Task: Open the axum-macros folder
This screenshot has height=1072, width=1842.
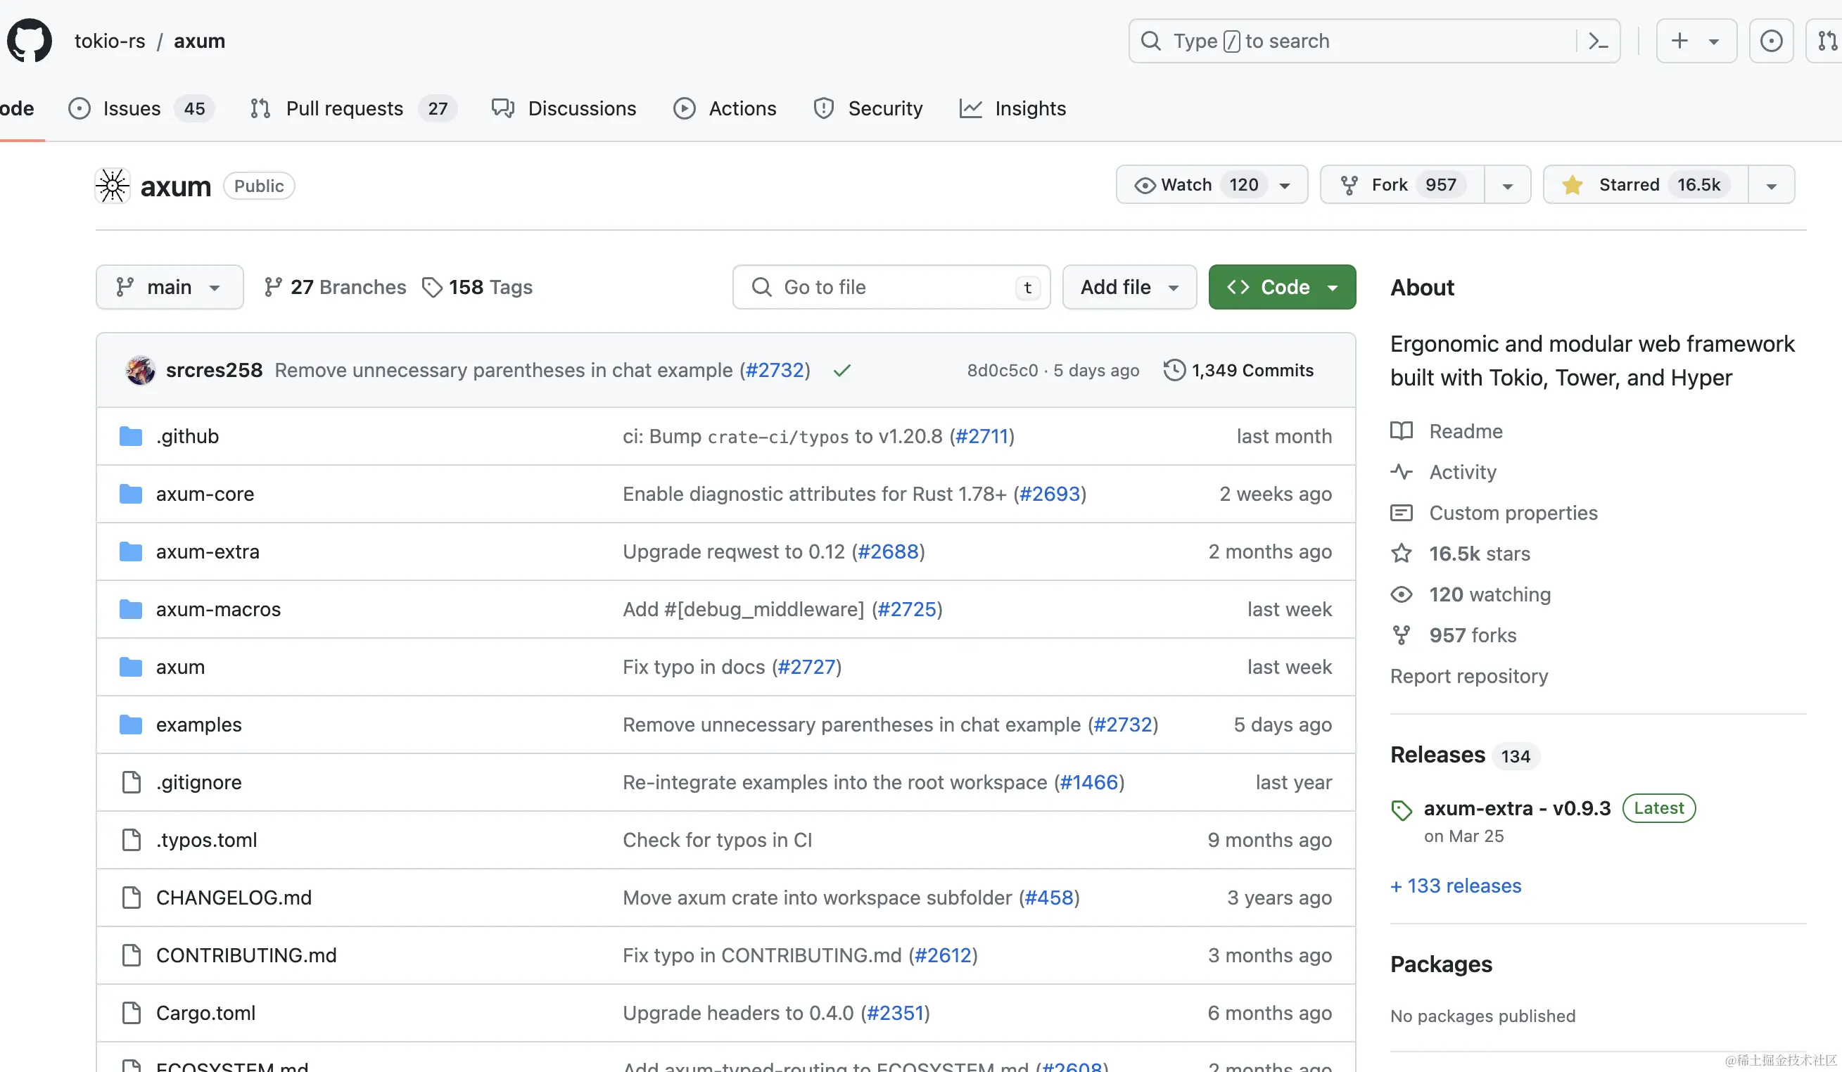Action: (x=218, y=608)
